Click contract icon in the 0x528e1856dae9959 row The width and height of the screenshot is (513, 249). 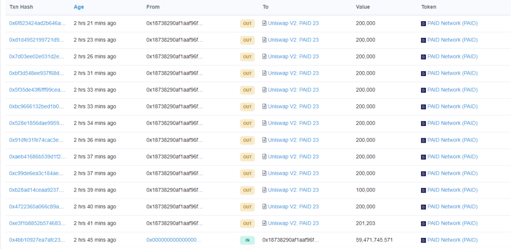(x=265, y=123)
